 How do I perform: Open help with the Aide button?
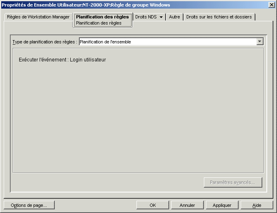coord(257,205)
